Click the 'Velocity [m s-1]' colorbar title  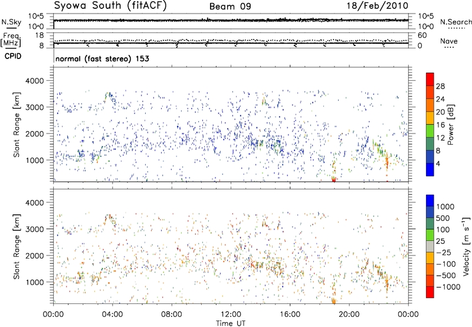tap(466, 246)
